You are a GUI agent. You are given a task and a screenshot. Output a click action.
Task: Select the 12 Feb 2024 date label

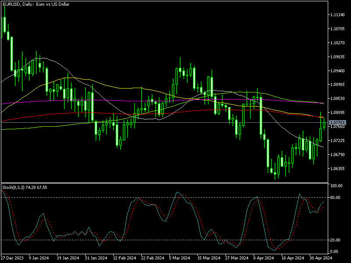click(124, 258)
